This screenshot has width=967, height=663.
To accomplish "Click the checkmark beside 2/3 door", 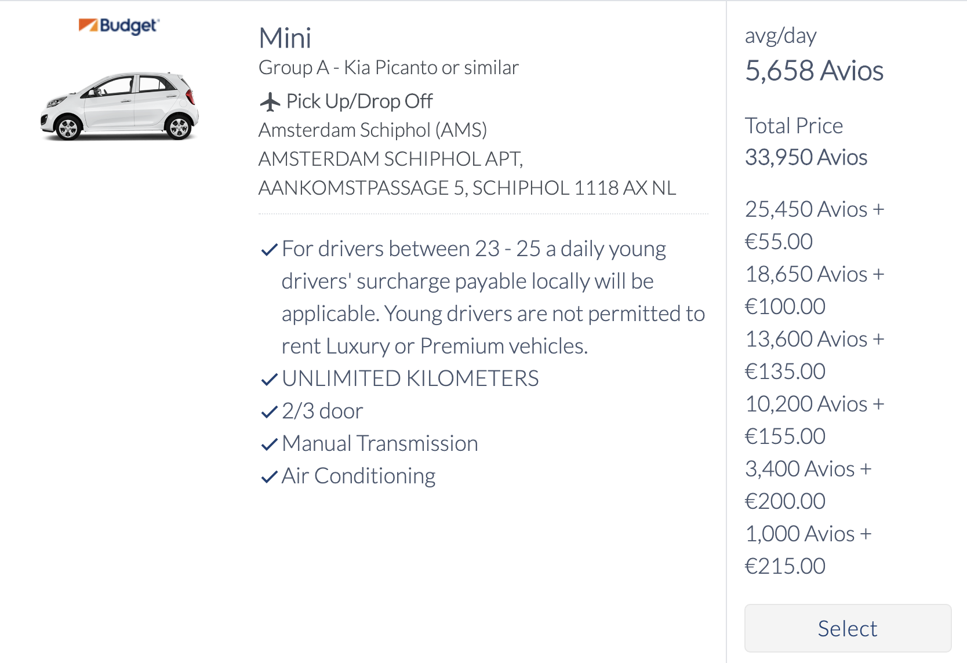I will [269, 412].
